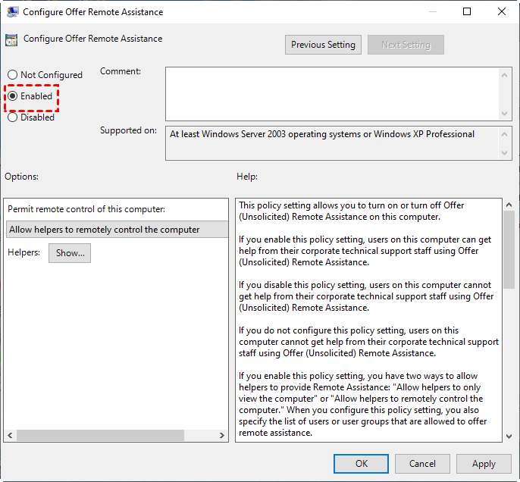Apply the policy changes
The image size is (520, 482).
484,464
